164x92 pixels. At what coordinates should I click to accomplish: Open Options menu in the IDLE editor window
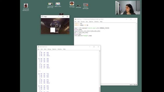[91, 21]
